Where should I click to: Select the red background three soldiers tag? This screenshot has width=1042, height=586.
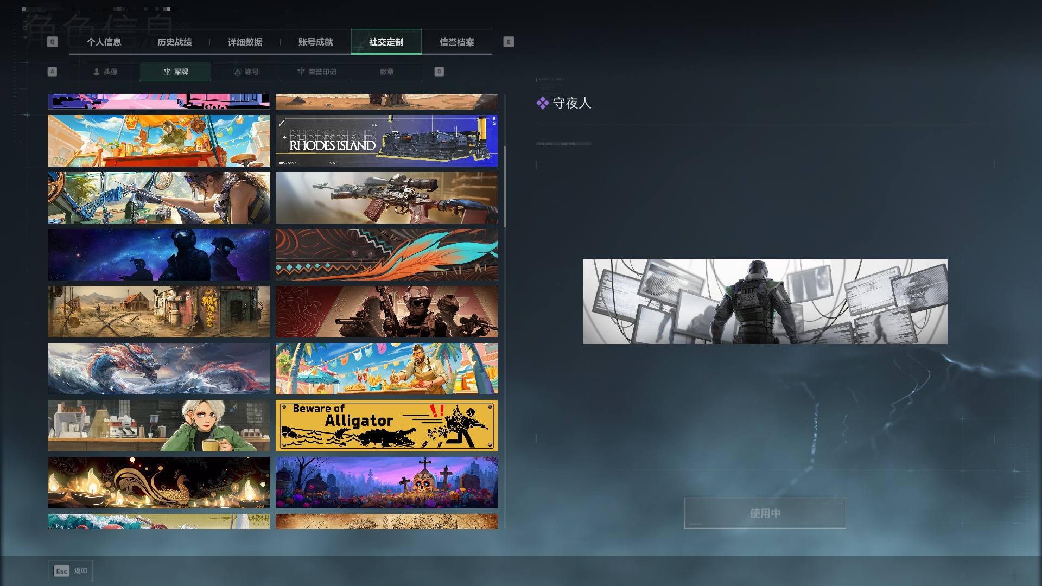point(386,311)
